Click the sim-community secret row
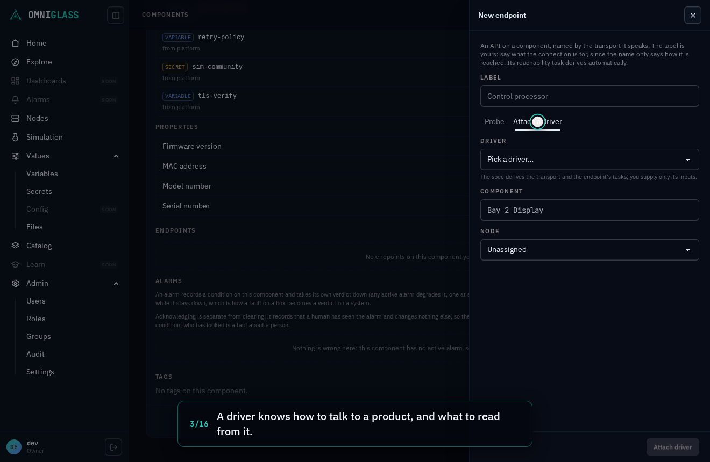 [312, 72]
